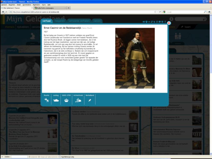Toggle the 'Hoofdlettergevoelig' checkbox
212x159 pixels.
(60, 157)
